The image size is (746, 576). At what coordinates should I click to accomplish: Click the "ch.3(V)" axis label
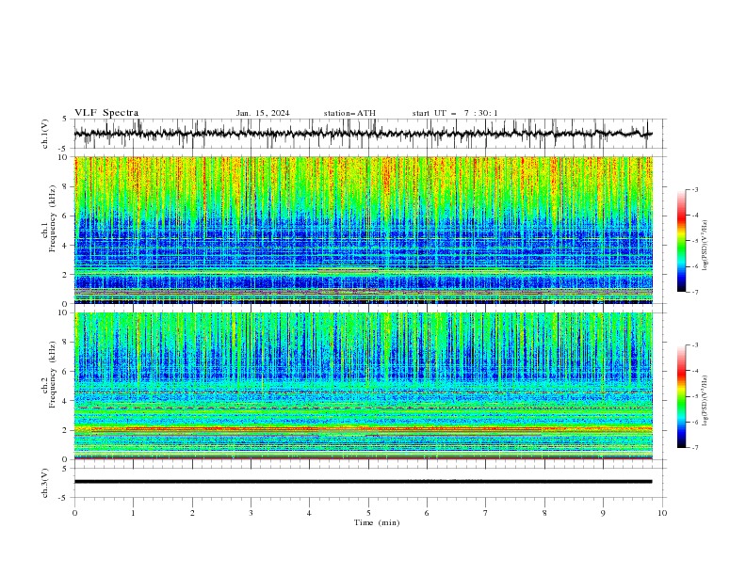pos(45,483)
